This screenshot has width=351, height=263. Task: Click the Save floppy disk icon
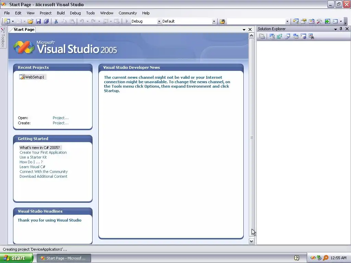click(x=38, y=21)
